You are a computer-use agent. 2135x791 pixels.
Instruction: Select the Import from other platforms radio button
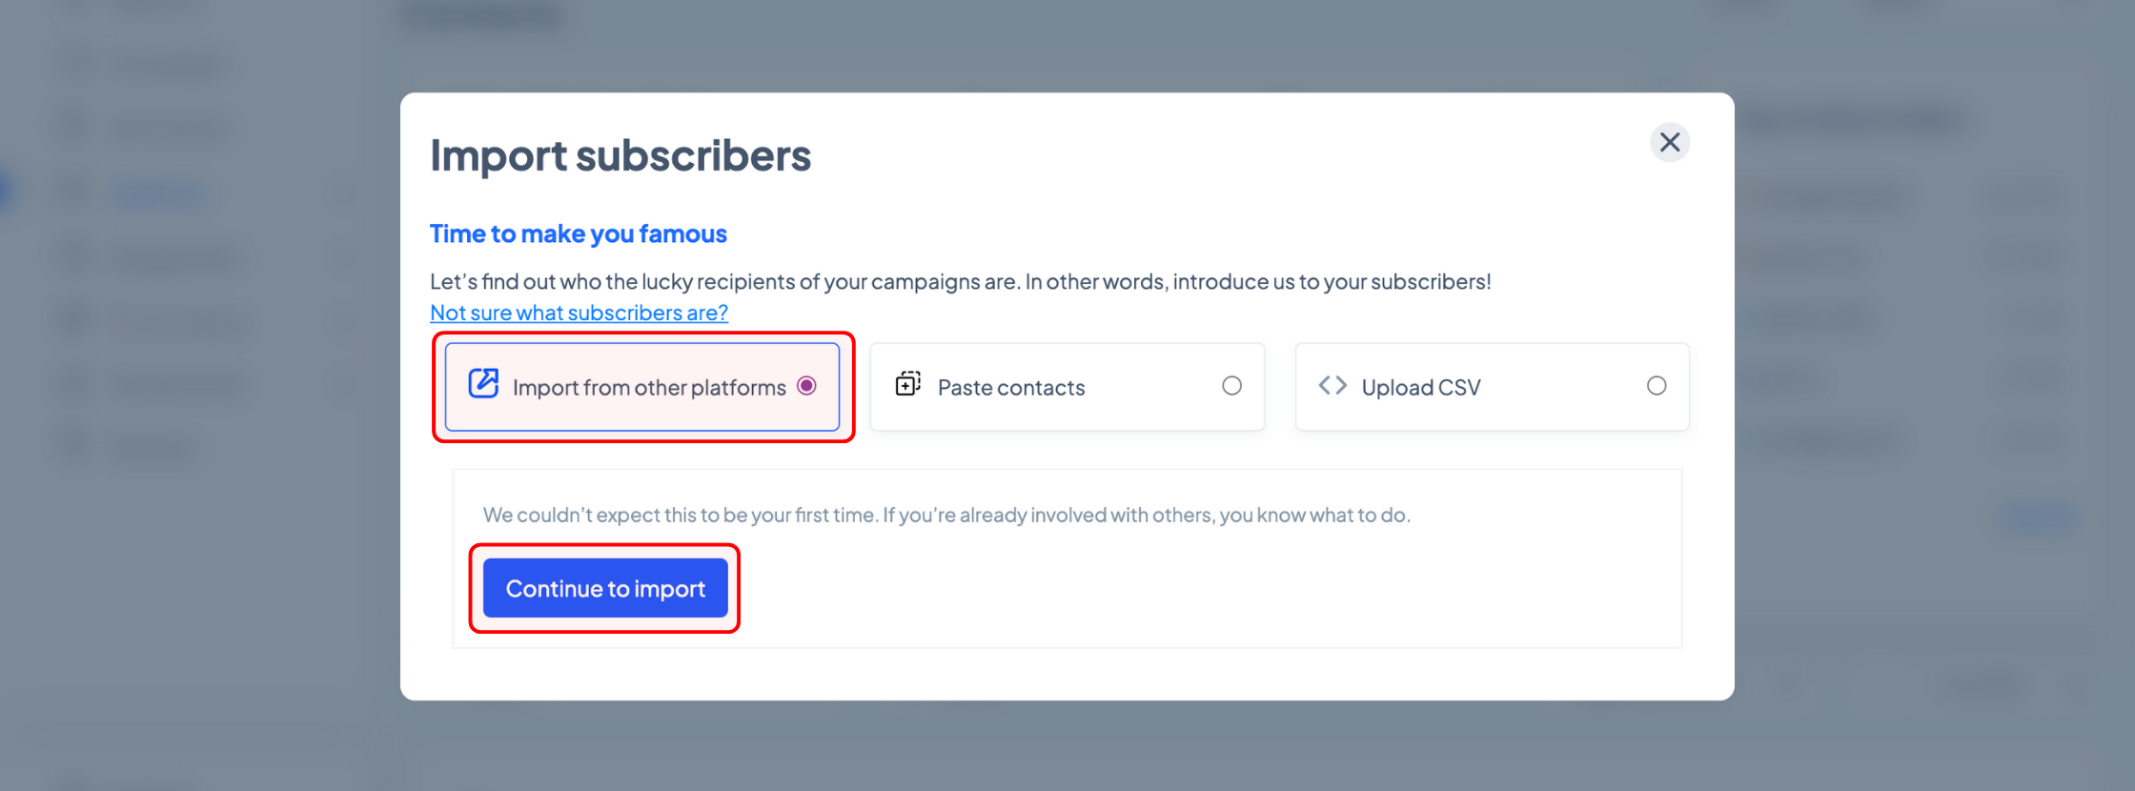[806, 386]
